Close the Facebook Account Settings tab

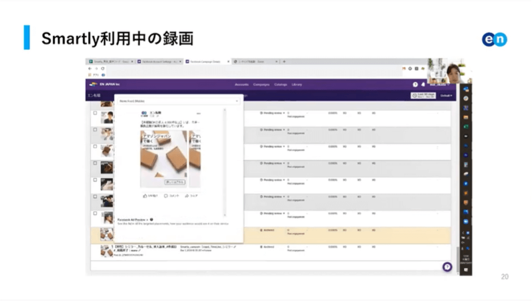(180, 62)
